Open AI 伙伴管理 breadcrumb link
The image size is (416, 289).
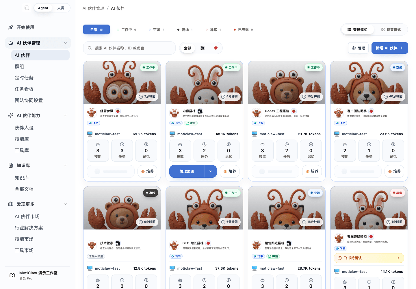click(x=93, y=8)
